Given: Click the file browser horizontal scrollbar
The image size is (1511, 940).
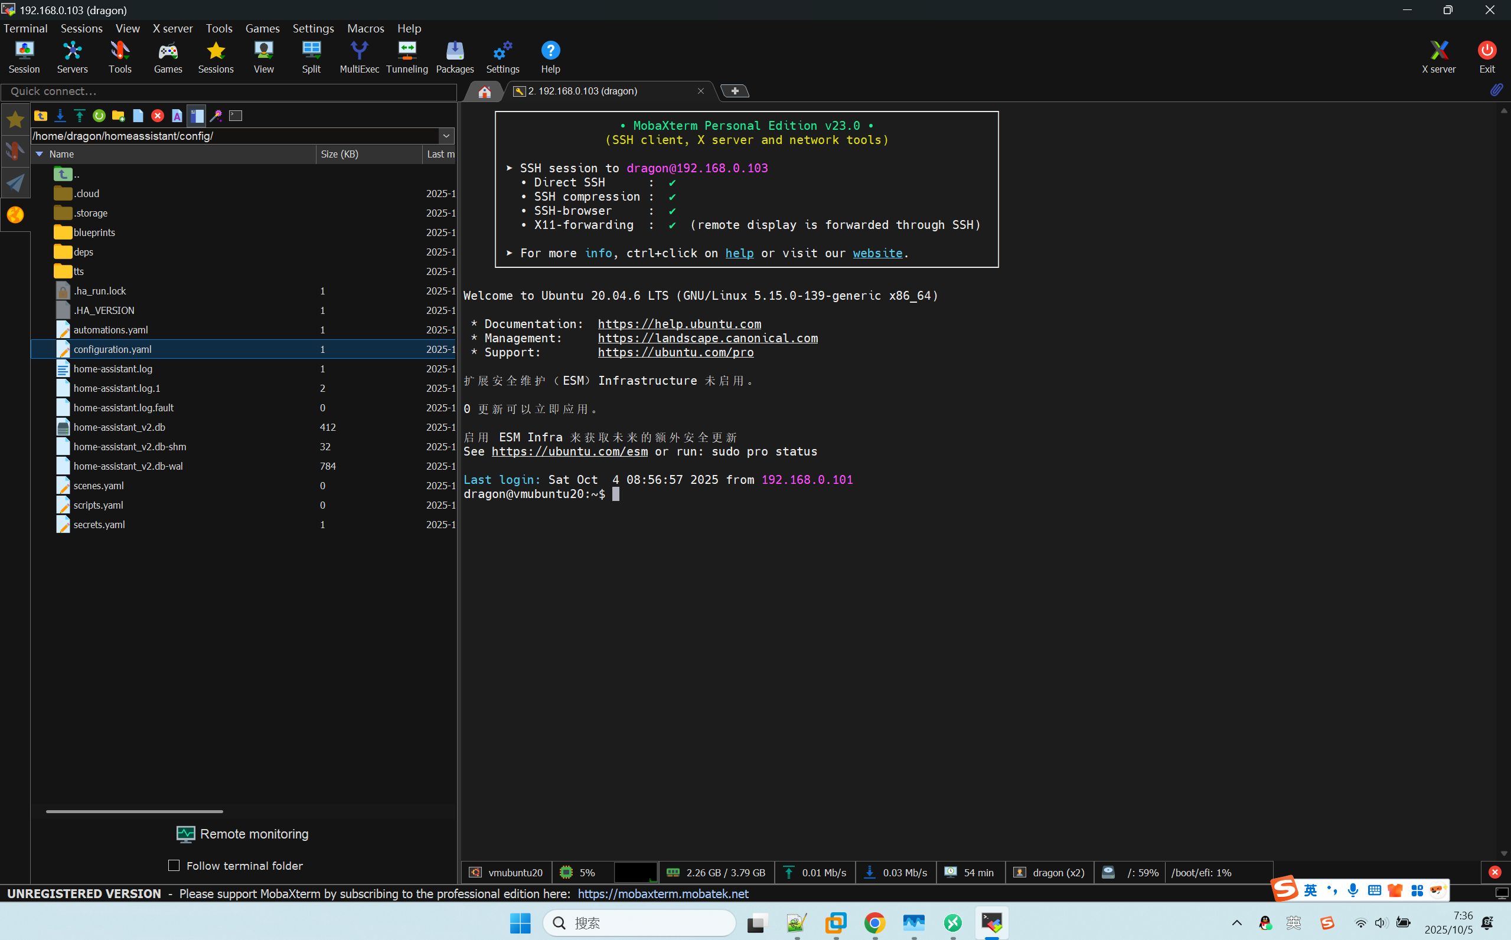Looking at the screenshot, I should click(135, 811).
